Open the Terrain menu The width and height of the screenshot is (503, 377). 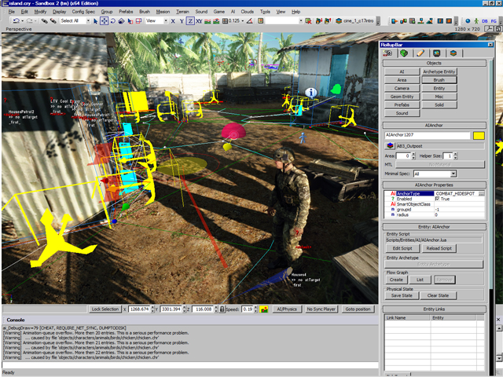coord(182,12)
